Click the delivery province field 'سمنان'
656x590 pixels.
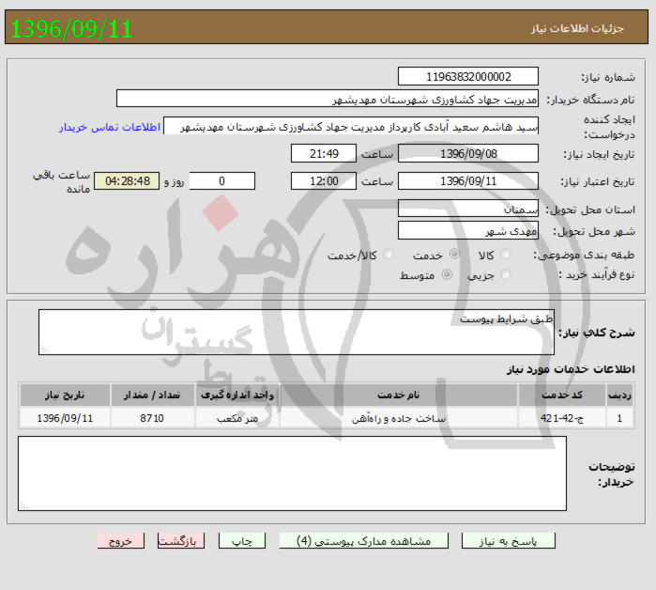click(467, 209)
